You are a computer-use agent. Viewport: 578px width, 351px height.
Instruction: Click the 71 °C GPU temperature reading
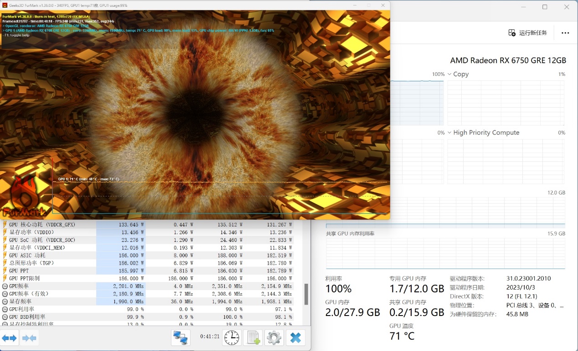coord(402,336)
